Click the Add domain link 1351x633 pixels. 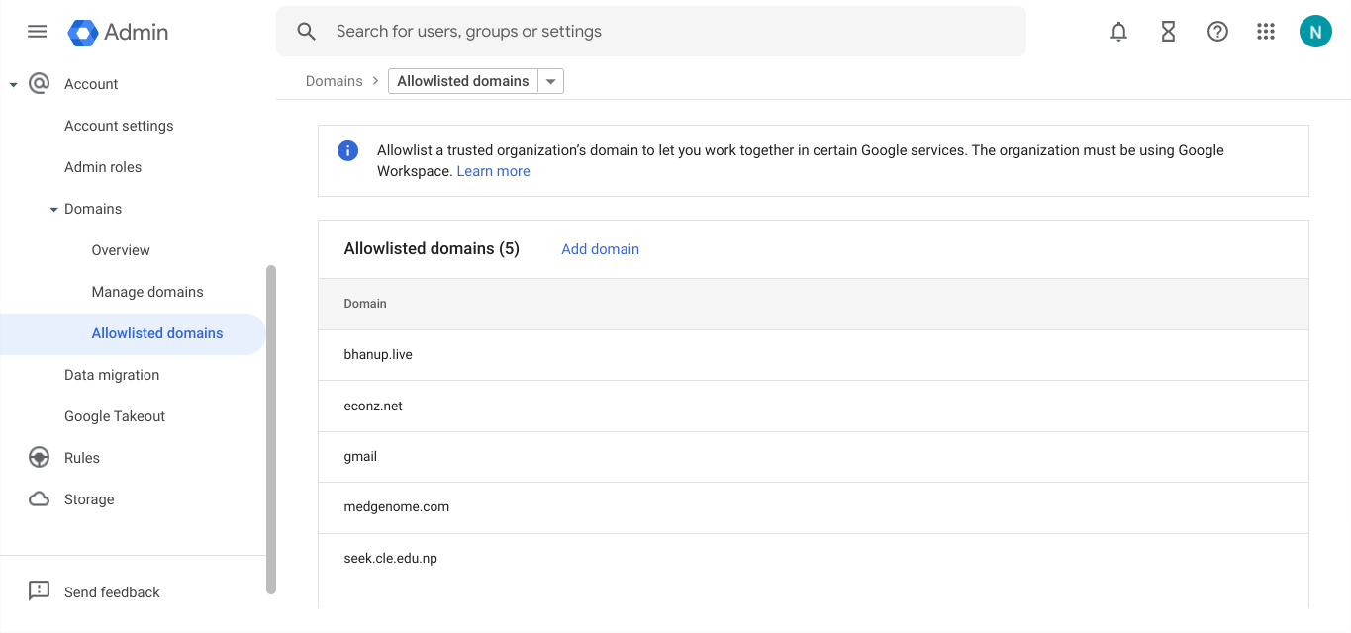coord(600,249)
